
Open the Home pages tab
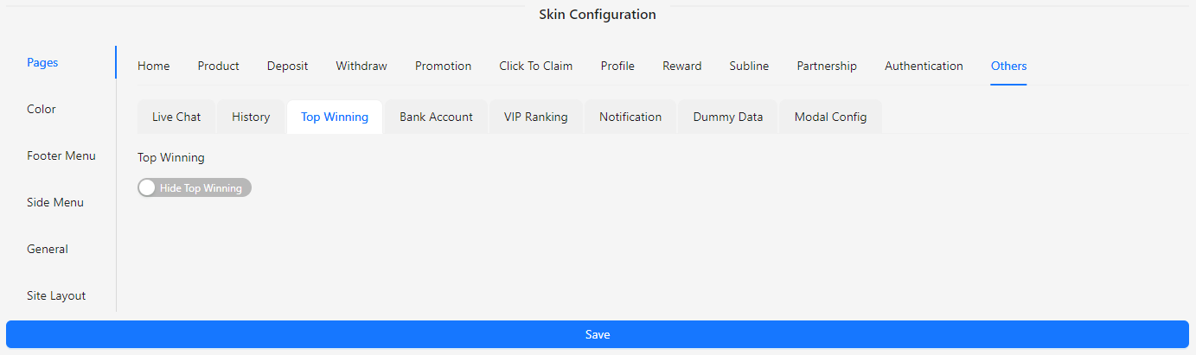(x=154, y=67)
